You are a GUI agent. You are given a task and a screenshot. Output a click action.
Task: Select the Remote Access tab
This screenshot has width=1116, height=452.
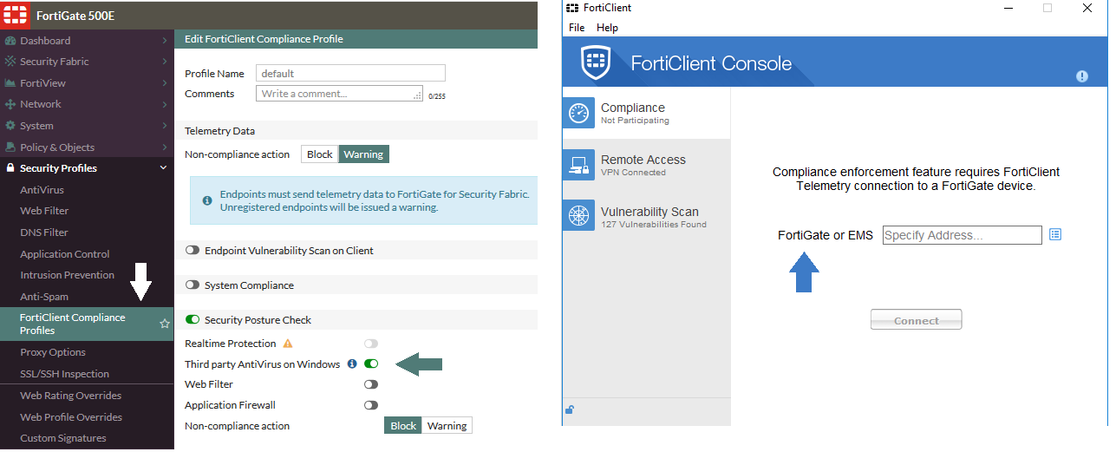(x=646, y=165)
